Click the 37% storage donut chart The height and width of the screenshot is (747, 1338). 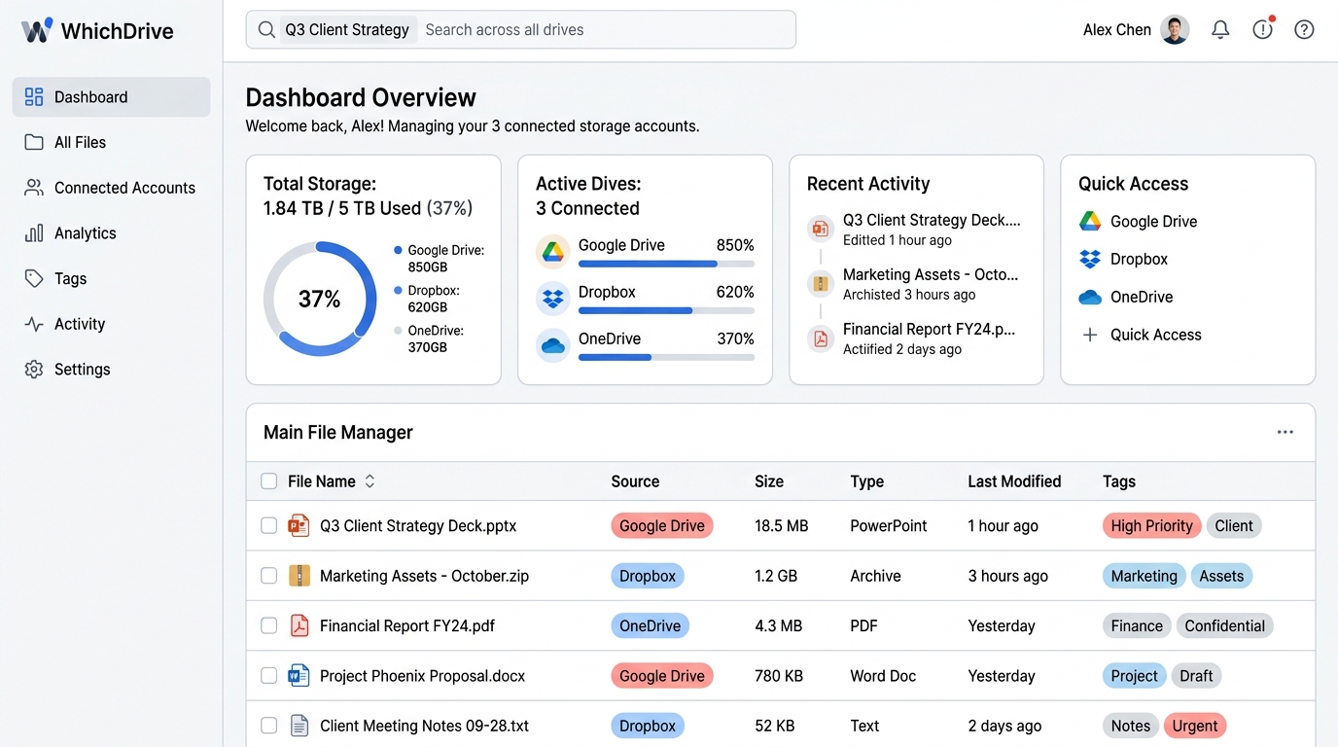[x=320, y=299]
